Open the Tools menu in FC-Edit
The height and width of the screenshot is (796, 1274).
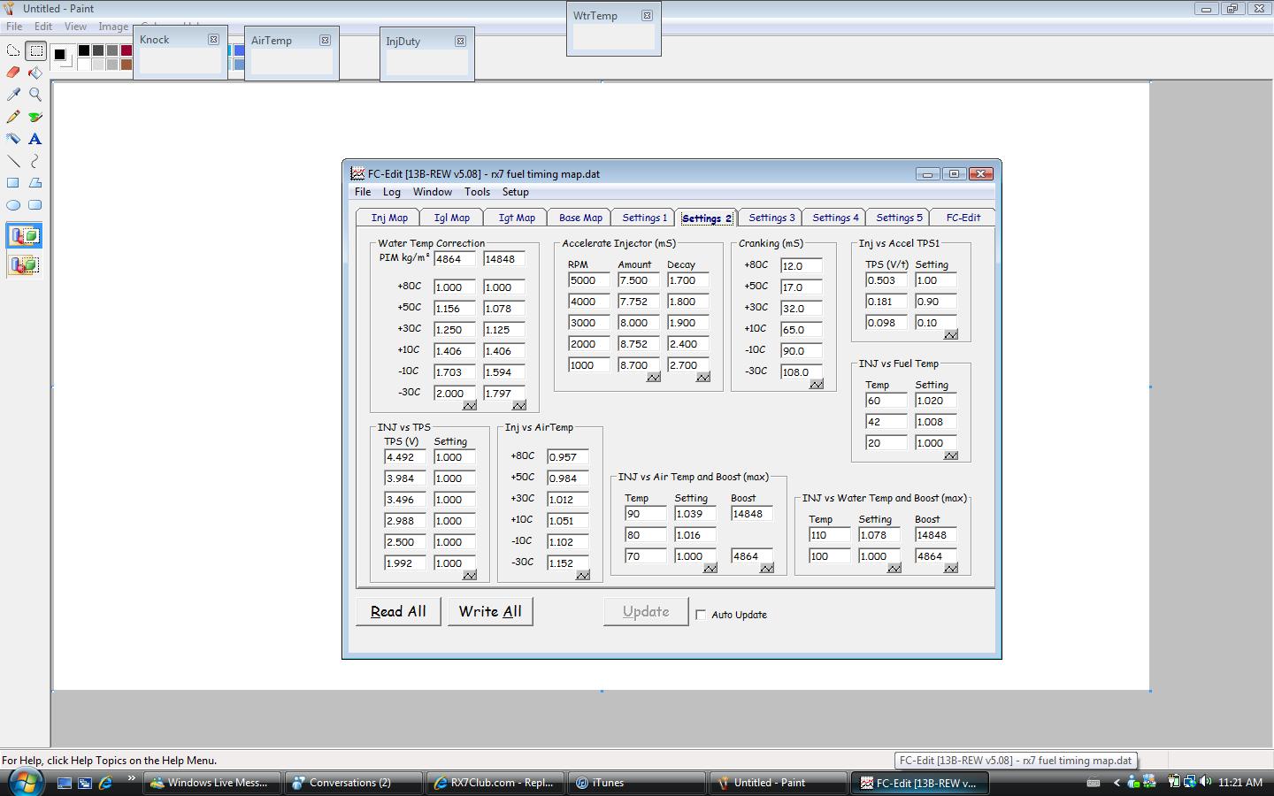pos(477,192)
